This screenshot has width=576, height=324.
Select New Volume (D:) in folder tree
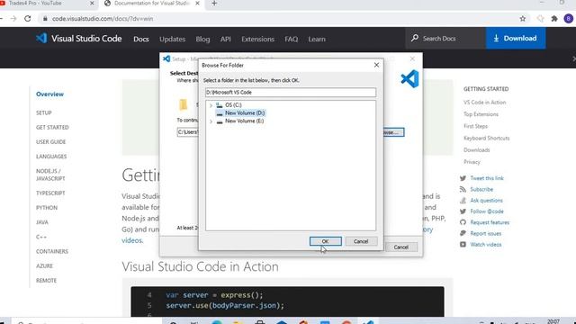click(245, 113)
